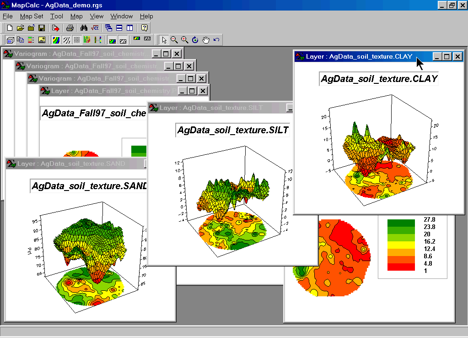
Task: Cascade the open windows
Action: coord(108,28)
